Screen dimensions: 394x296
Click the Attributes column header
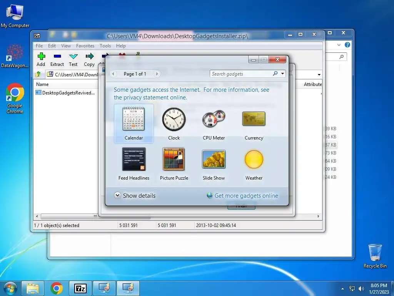pos(312,84)
